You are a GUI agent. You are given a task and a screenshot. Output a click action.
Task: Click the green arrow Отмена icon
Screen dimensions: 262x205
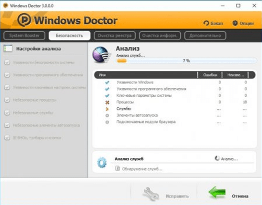point(217,192)
